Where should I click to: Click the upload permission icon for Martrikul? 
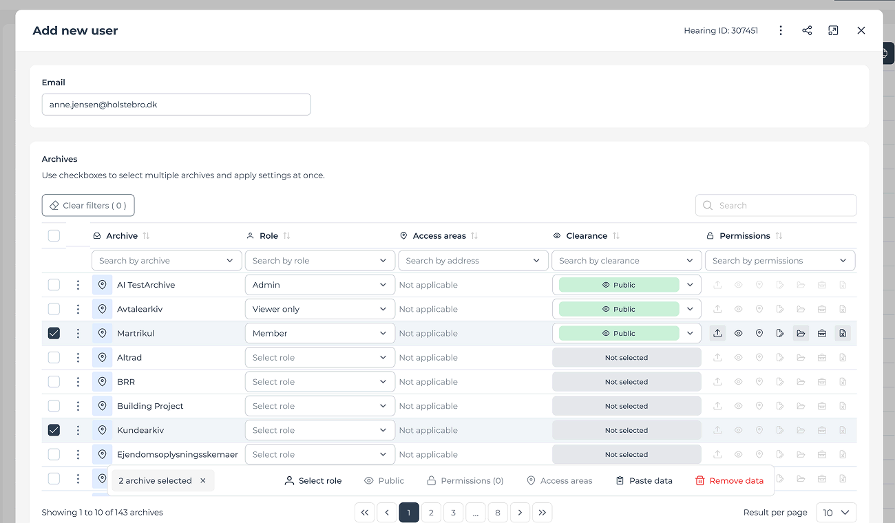coord(717,333)
